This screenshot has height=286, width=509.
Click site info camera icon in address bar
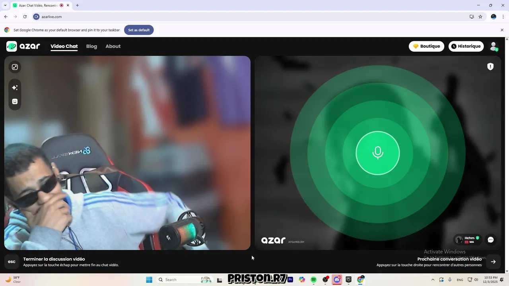point(36,17)
